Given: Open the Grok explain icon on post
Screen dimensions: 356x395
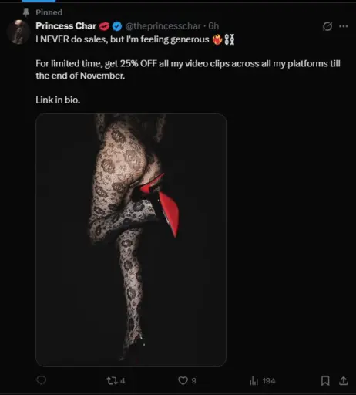Looking at the screenshot, I should (327, 26).
